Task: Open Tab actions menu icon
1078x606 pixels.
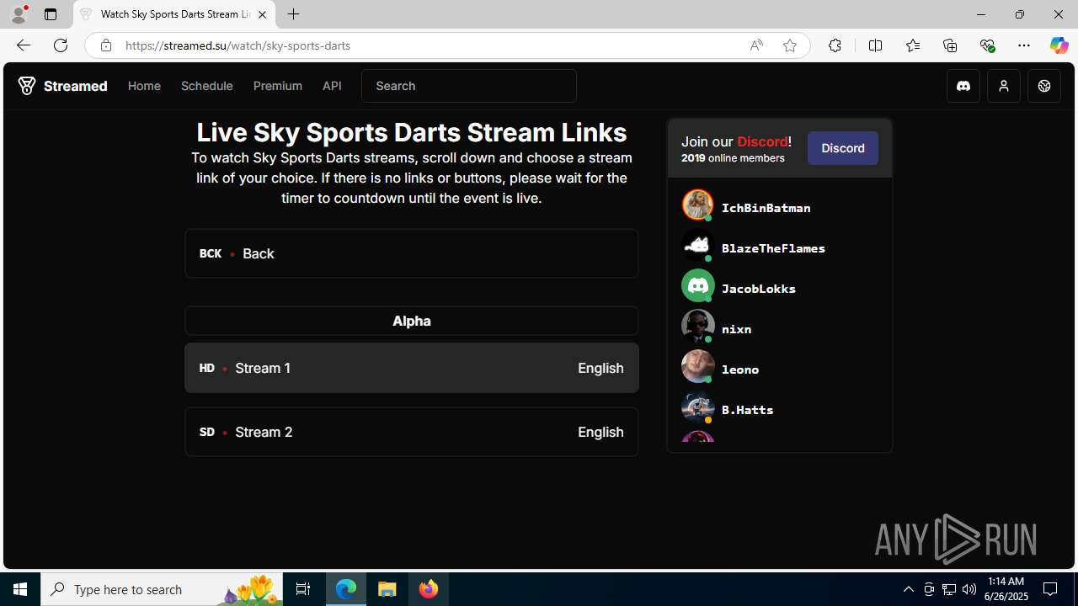Action: click(51, 14)
